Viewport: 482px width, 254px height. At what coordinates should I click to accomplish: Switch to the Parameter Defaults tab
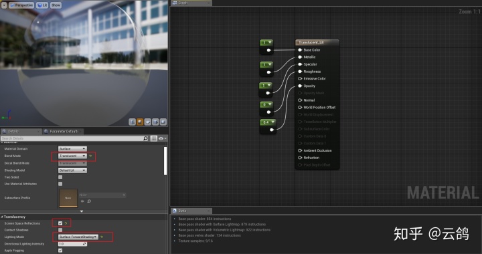[x=64, y=131]
